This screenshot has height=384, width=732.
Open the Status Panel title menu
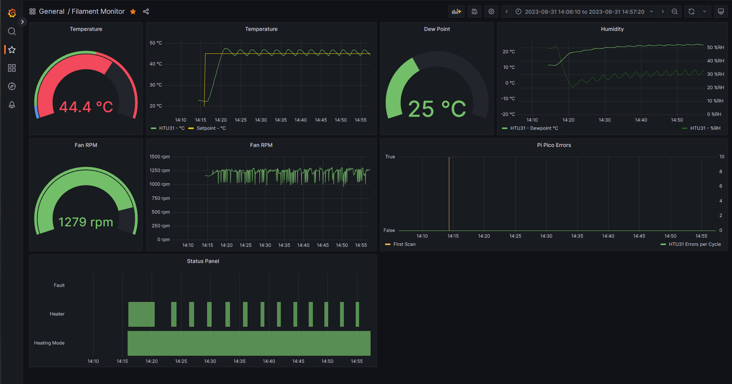pyautogui.click(x=203, y=261)
